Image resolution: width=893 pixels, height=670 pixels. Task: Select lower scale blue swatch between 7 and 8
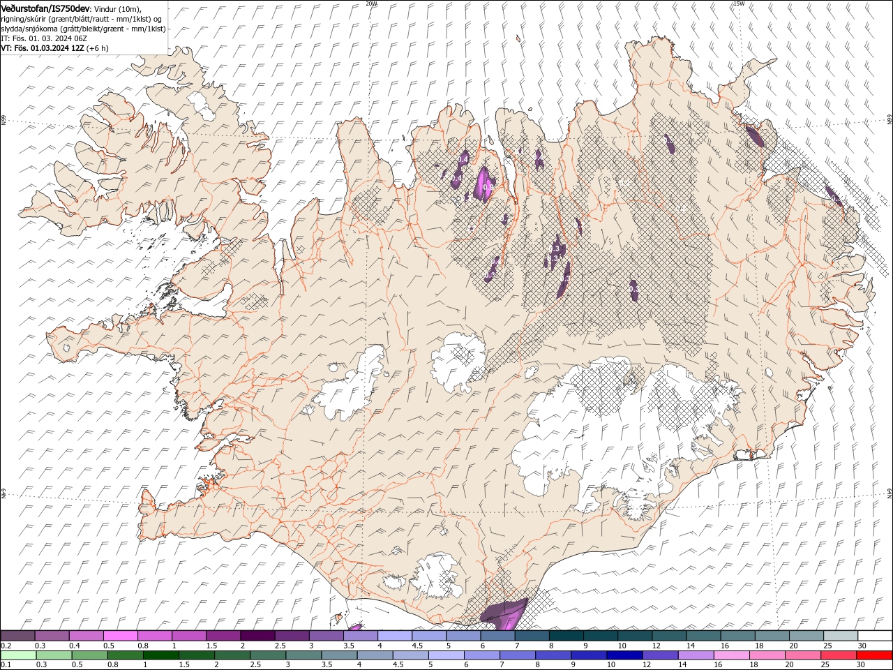(517, 655)
